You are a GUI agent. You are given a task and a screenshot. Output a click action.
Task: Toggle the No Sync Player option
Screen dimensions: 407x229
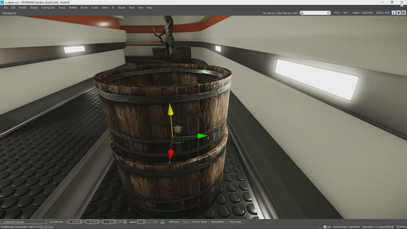(199, 222)
